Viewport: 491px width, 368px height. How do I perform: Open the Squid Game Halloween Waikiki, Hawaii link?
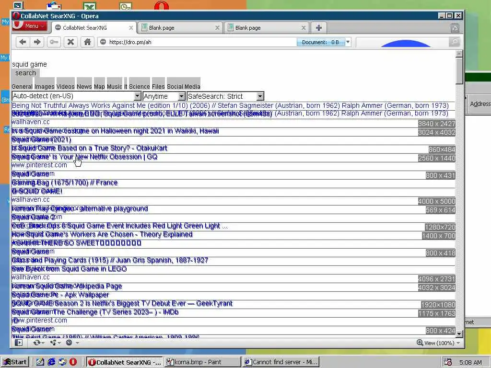(x=115, y=131)
